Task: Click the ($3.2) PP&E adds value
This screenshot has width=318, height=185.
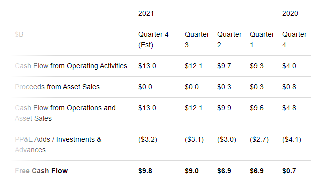Action: 148,140
